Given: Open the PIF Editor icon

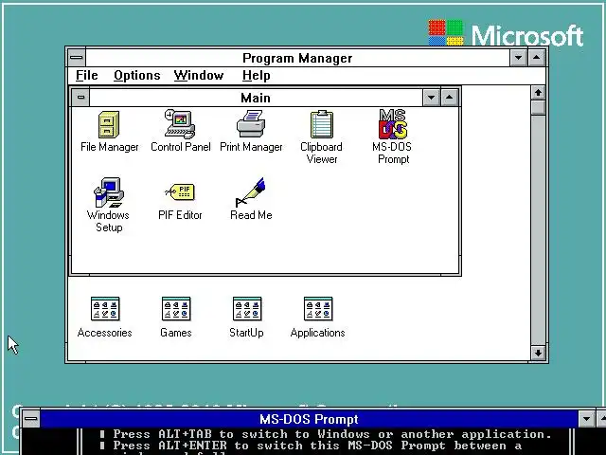Looking at the screenshot, I should click(180, 192).
